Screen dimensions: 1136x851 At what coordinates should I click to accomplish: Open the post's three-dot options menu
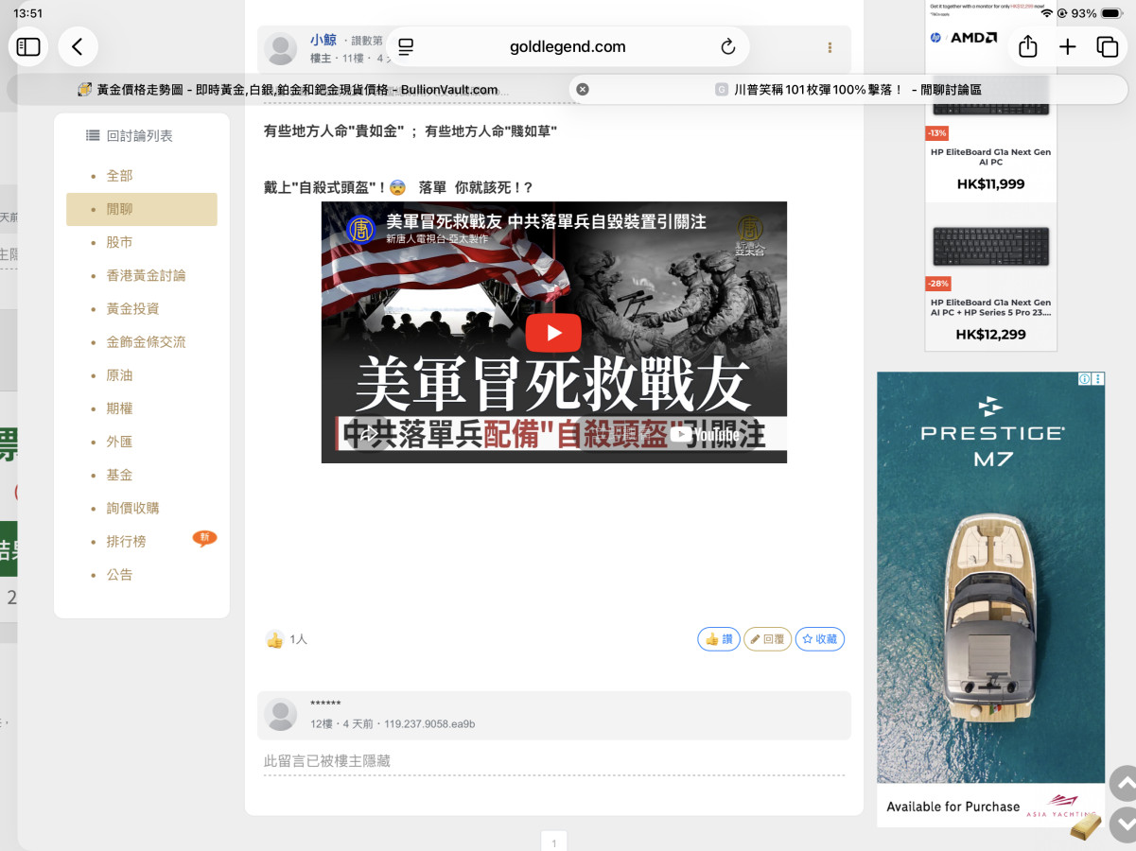[x=830, y=48]
